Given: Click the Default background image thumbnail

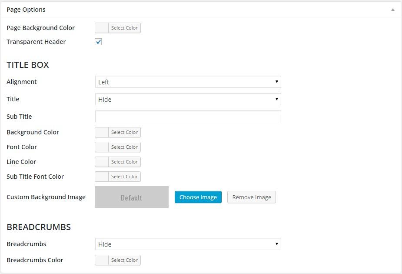Looking at the screenshot, I should 131,197.
